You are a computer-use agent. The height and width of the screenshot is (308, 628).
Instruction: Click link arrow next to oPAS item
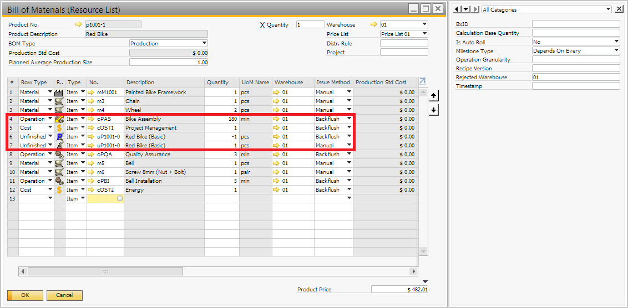coord(92,119)
